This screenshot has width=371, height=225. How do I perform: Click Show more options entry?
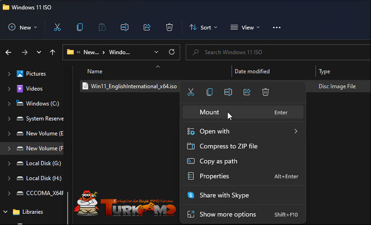pyautogui.click(x=243, y=214)
